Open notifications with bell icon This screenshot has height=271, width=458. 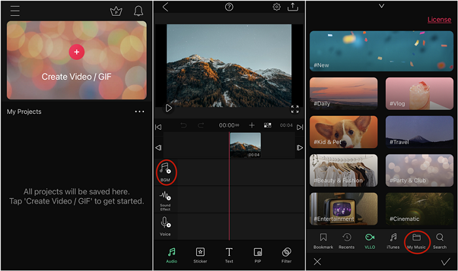[x=138, y=11]
